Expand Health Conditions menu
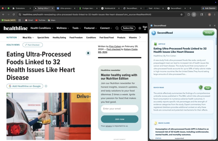The width and height of the screenshot is (218, 141). (x=42, y=28)
